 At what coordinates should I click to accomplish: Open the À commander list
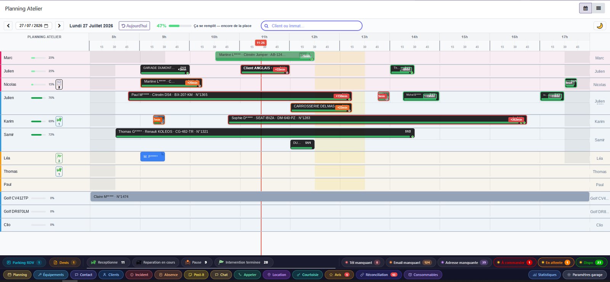tap(515, 263)
